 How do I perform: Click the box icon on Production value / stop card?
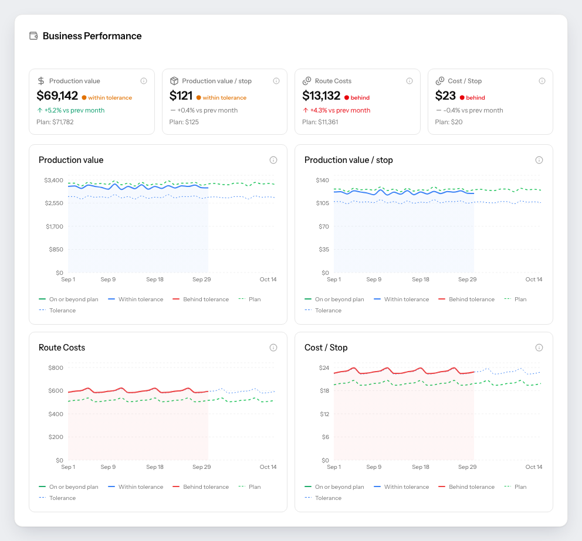174,81
